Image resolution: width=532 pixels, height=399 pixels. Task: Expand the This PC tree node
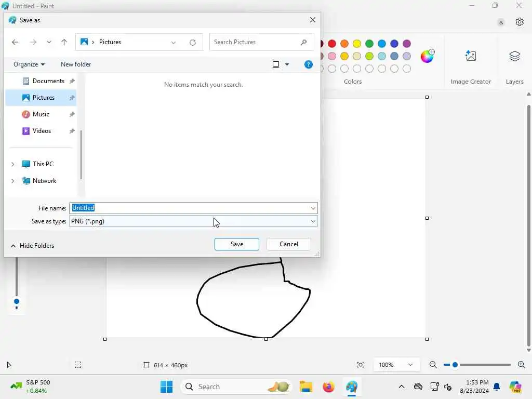pyautogui.click(x=13, y=164)
